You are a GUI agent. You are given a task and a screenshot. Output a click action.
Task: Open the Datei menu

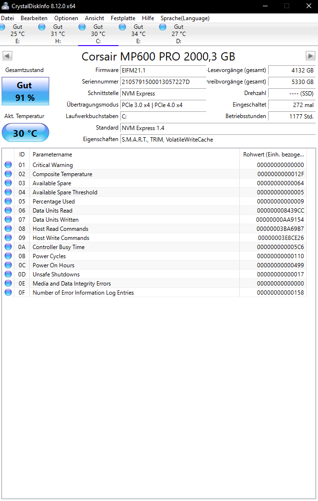(x=7, y=18)
